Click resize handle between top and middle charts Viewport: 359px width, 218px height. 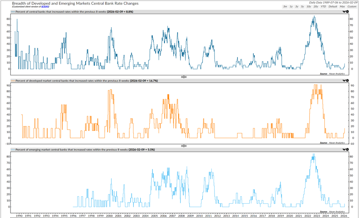tap(184, 77)
